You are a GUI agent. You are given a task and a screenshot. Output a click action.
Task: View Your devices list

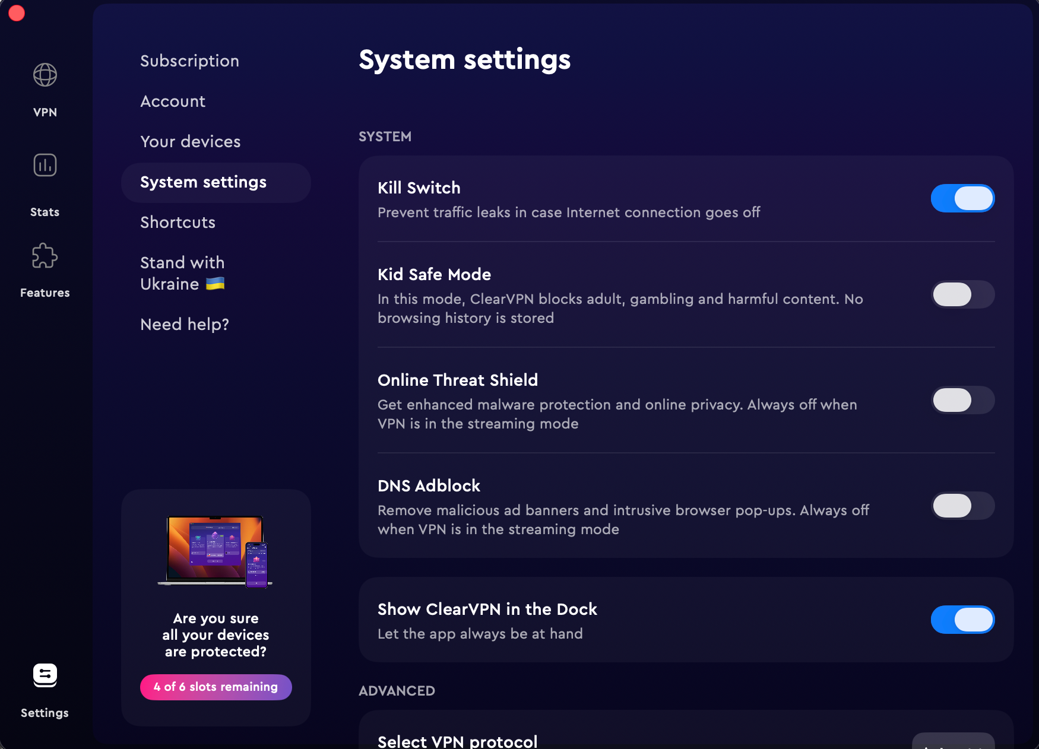tap(190, 141)
